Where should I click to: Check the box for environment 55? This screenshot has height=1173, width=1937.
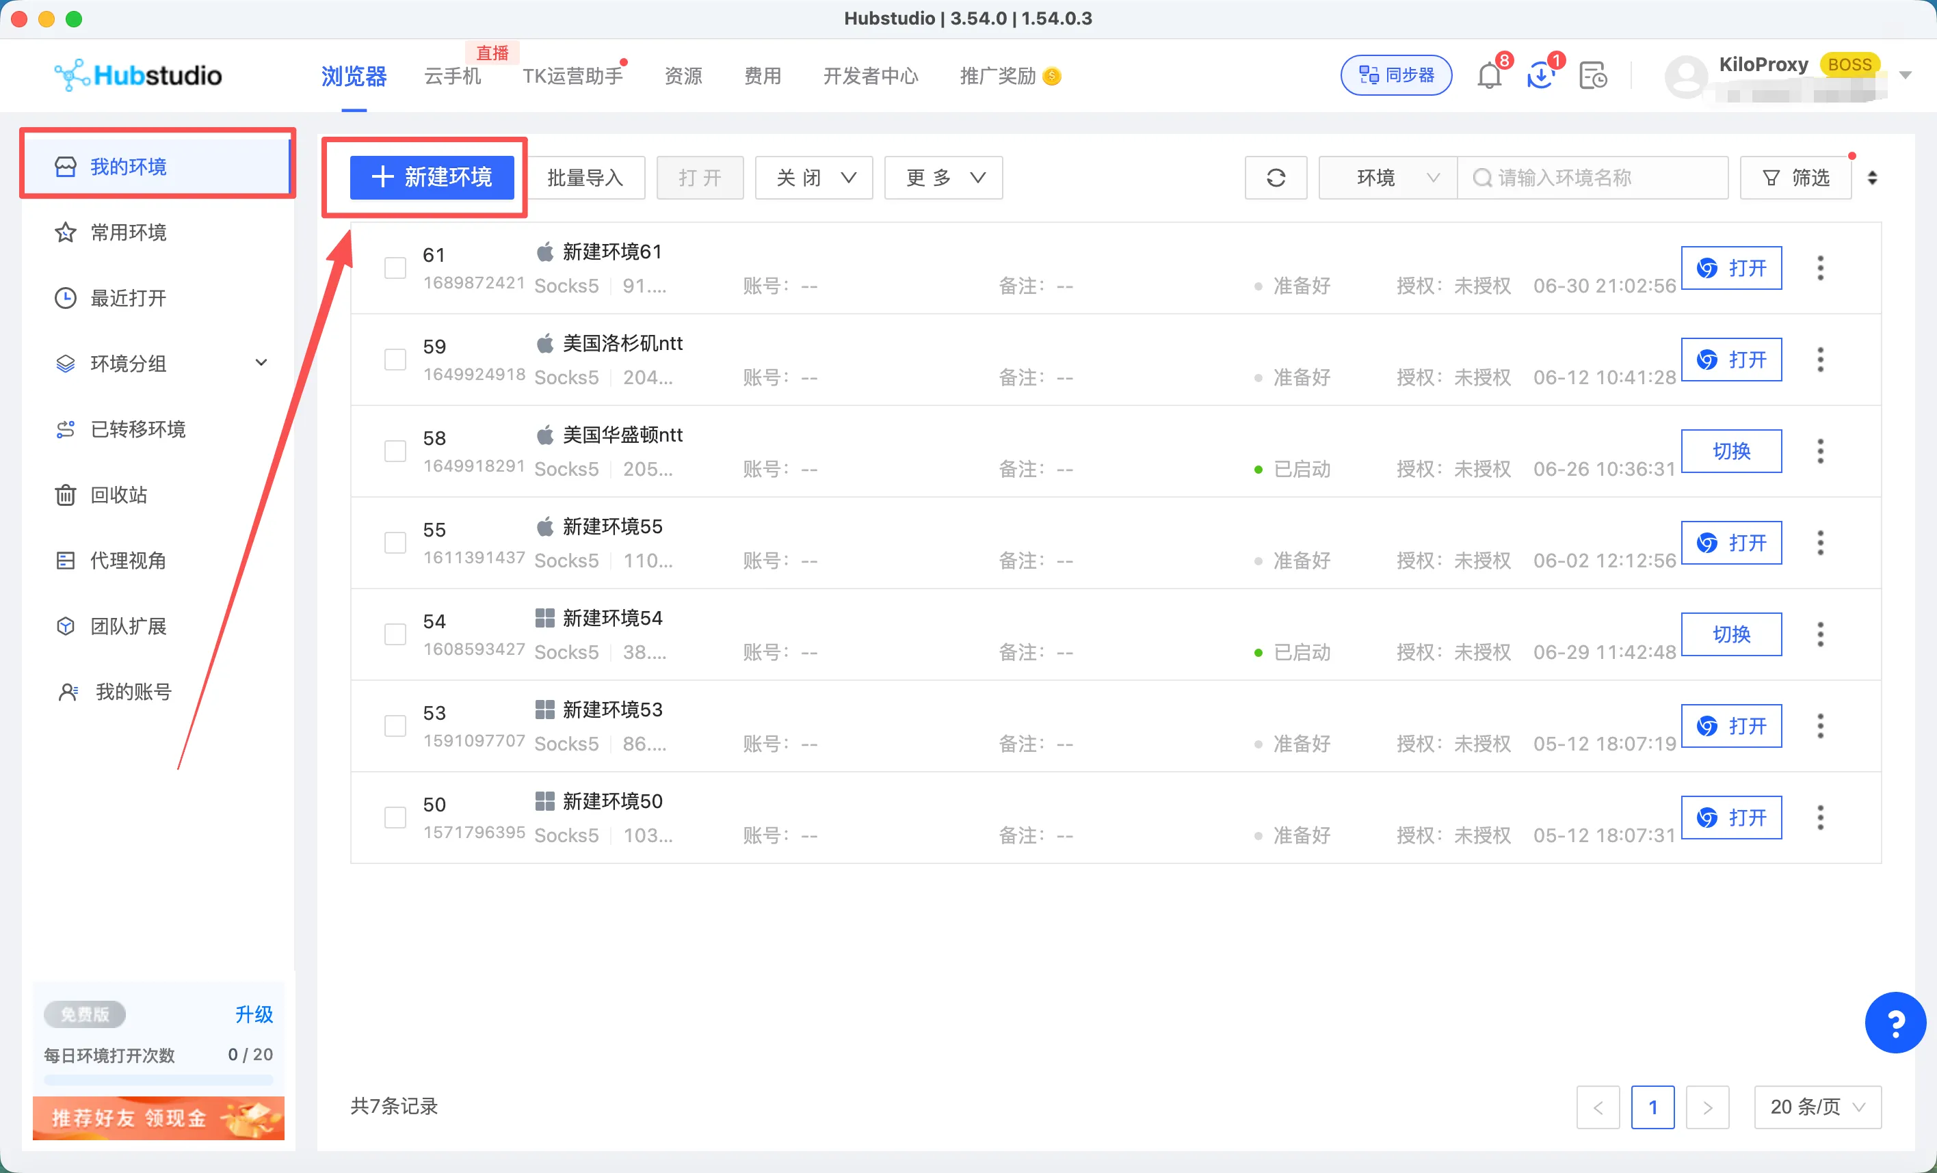click(395, 543)
